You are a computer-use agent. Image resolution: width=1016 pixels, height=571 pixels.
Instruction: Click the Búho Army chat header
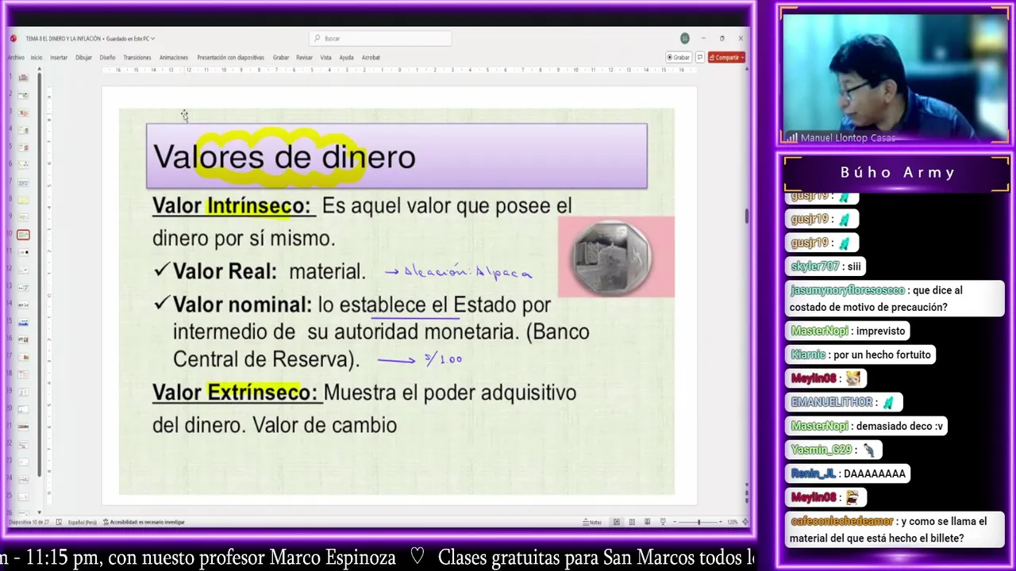[x=898, y=172]
